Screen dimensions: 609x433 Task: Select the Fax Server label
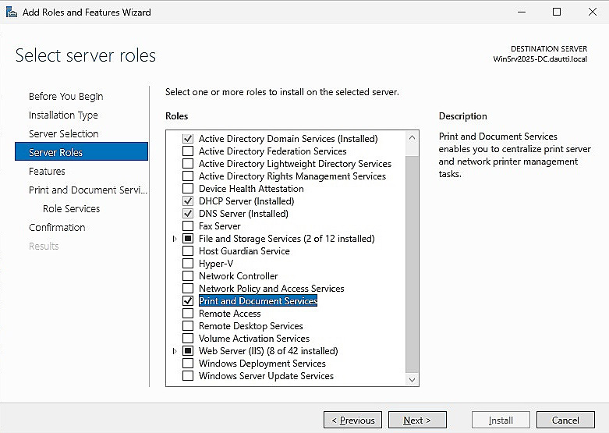pyautogui.click(x=220, y=225)
